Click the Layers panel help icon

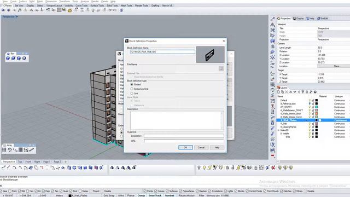(315, 92)
